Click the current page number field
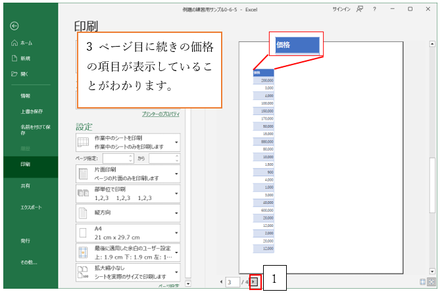Image resolution: width=444 pixels, height=294 pixels. coord(232,282)
